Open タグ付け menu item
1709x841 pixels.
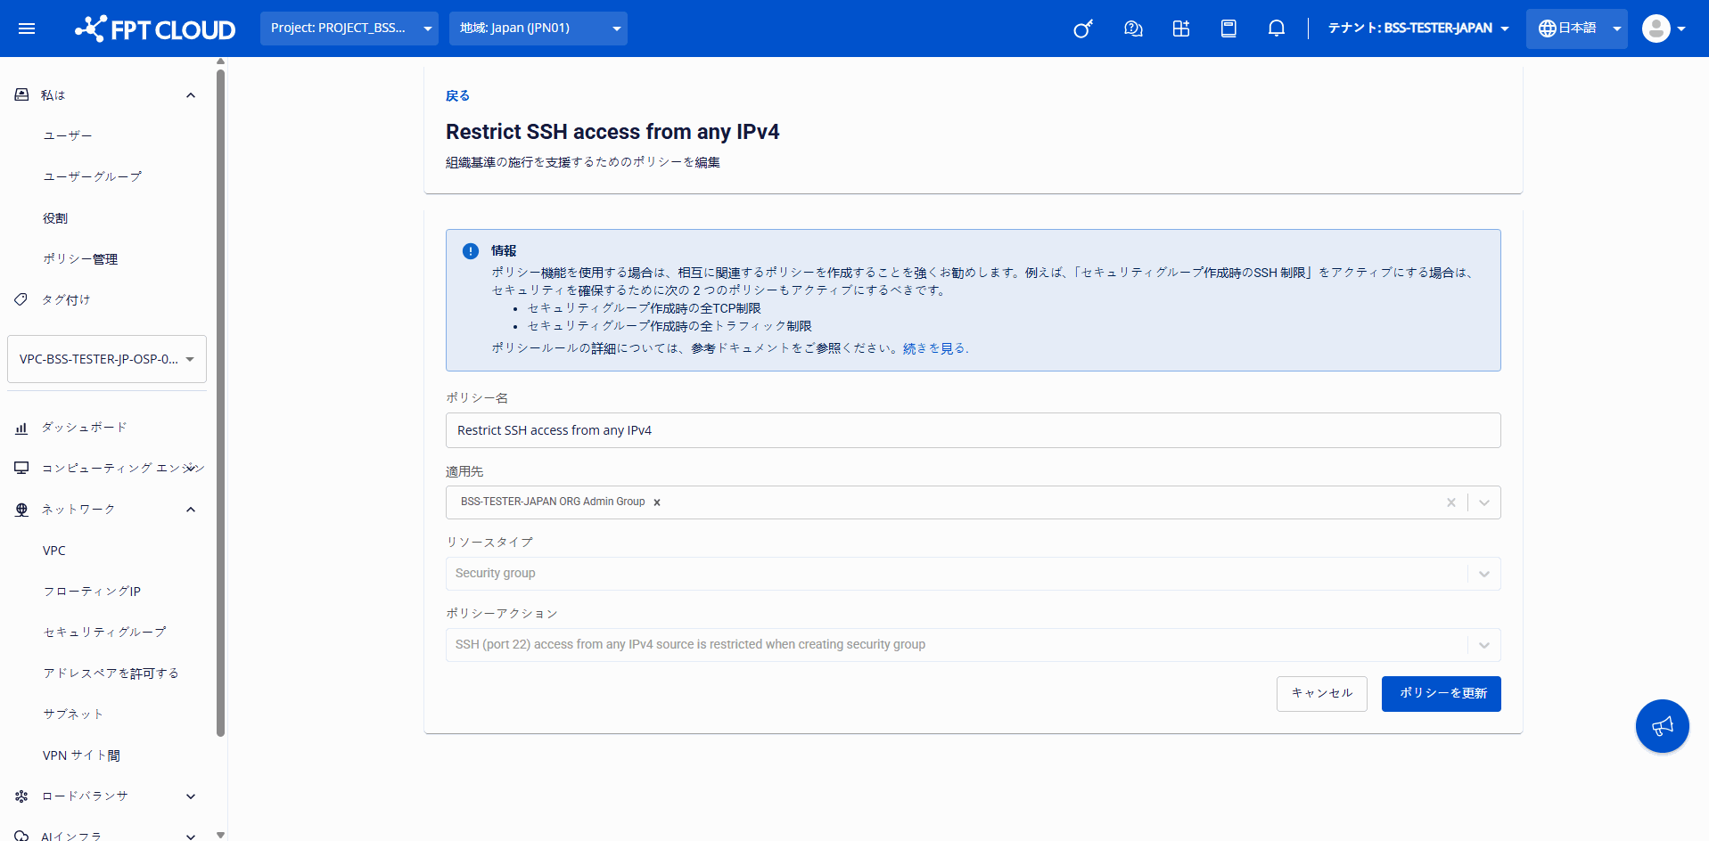(66, 299)
